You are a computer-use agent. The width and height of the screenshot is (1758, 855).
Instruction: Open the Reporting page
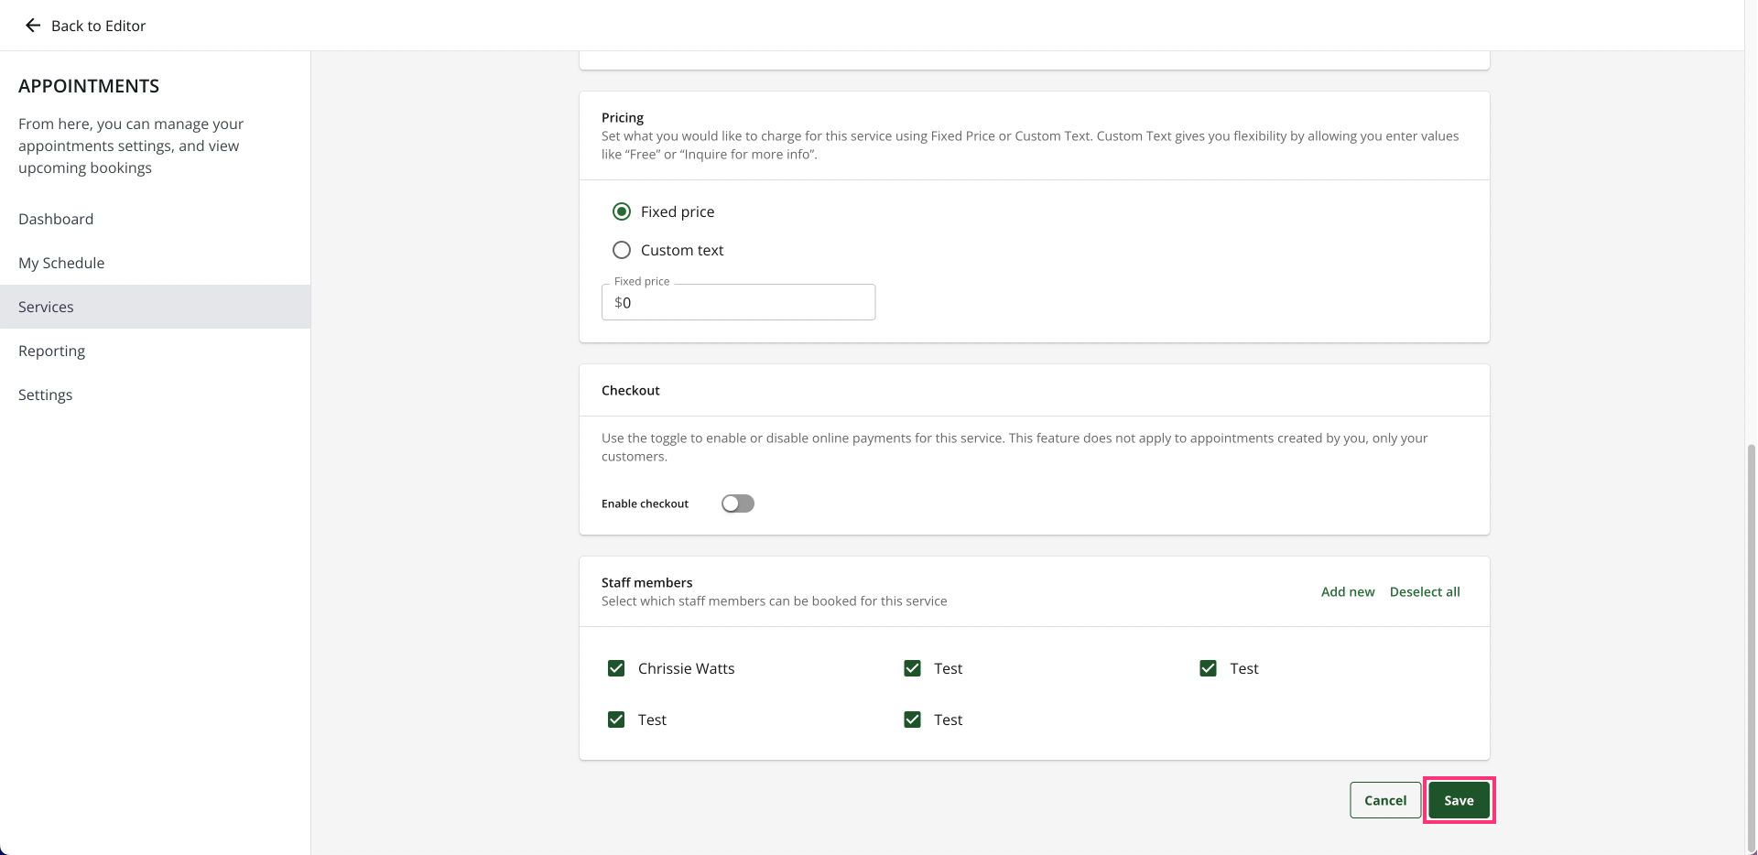[51, 351]
